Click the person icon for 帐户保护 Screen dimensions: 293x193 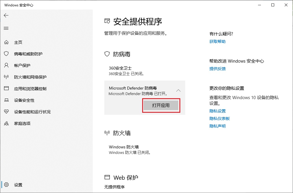[x=6, y=65]
